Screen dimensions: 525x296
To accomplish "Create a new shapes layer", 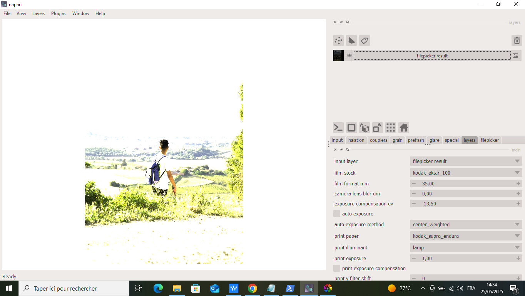I will pyautogui.click(x=351, y=40).
